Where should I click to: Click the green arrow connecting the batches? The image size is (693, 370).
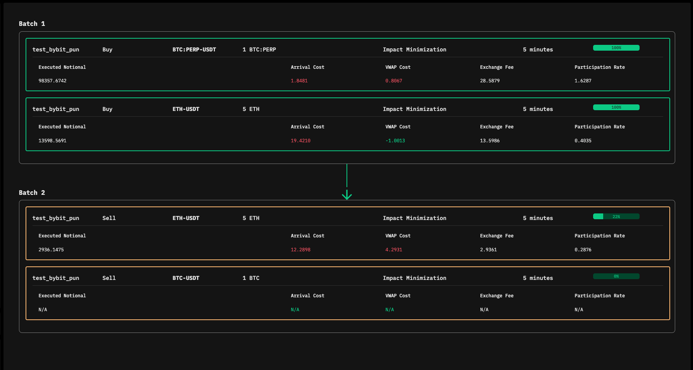click(x=347, y=194)
